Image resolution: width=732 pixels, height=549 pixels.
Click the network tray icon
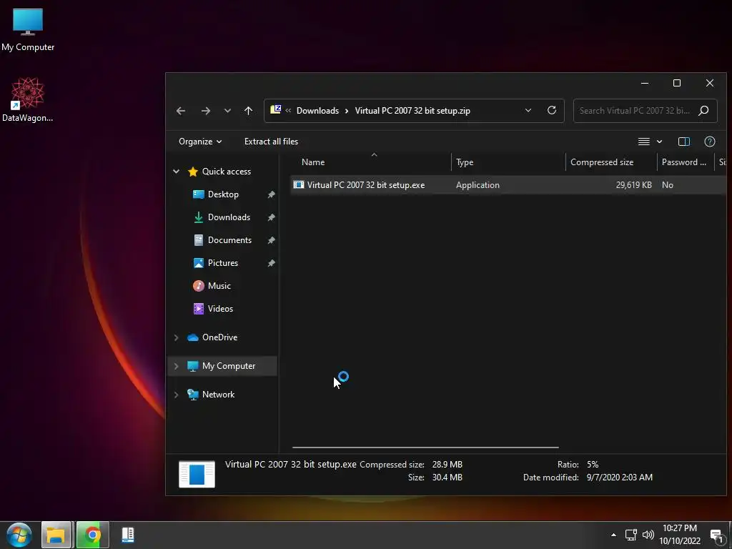tap(631, 535)
